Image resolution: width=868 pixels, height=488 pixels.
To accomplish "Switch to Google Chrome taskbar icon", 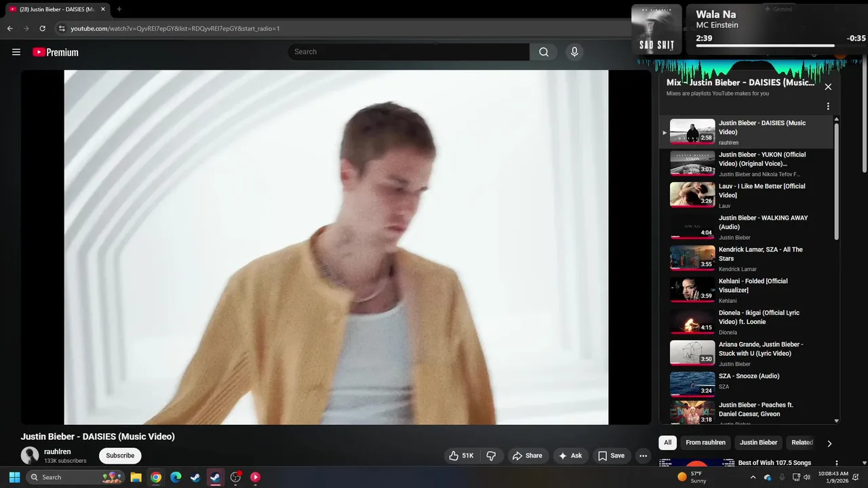I will [156, 477].
